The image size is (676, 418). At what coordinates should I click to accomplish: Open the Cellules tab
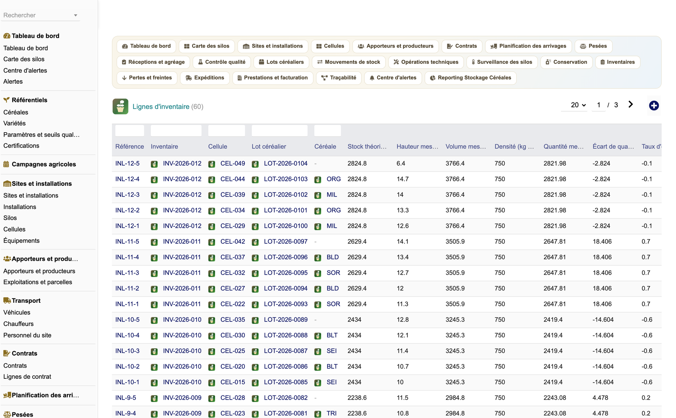pos(330,46)
